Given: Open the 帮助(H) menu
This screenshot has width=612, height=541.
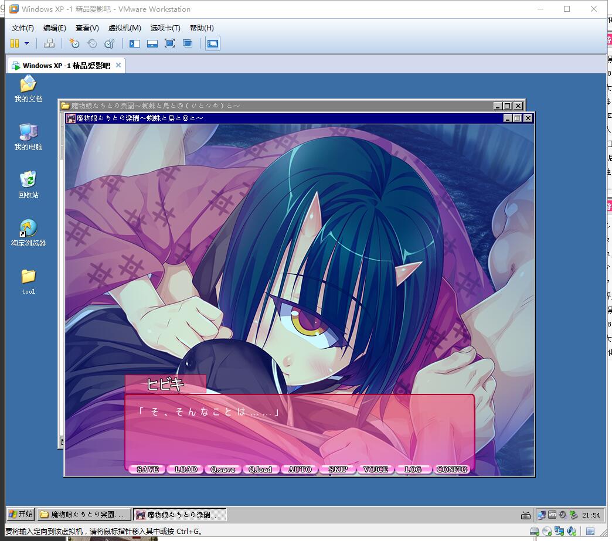Looking at the screenshot, I should 202,28.
